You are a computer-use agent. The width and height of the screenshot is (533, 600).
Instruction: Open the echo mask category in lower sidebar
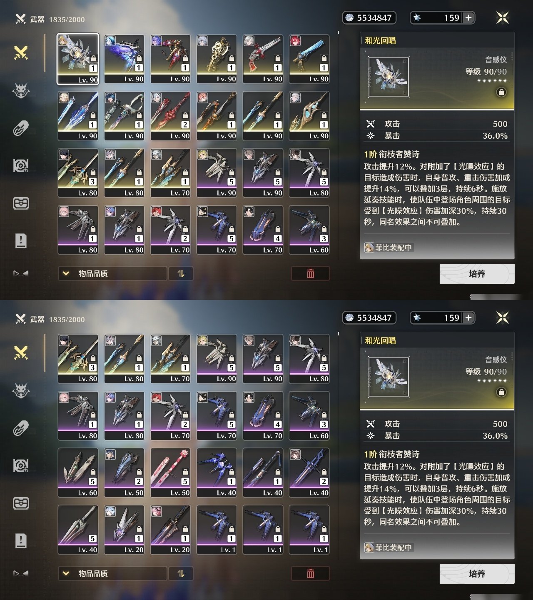pyautogui.click(x=21, y=390)
